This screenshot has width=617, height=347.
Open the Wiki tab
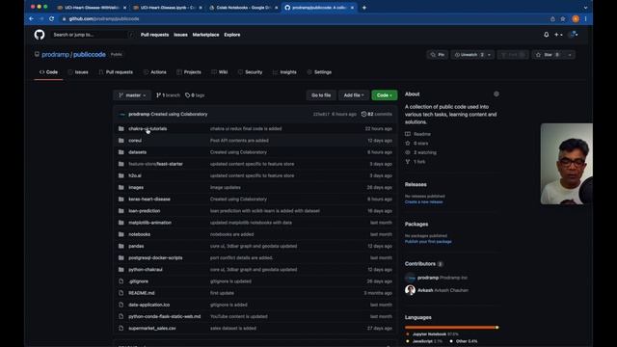tap(220, 72)
